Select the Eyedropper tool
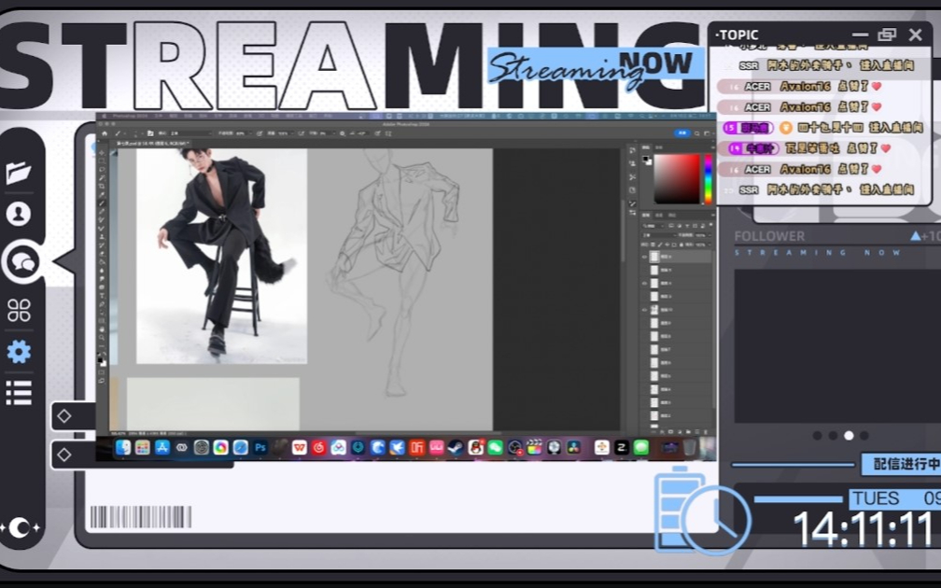Image resolution: width=941 pixels, height=588 pixels. [x=102, y=194]
